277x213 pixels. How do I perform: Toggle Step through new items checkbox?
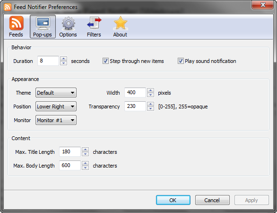coord(105,61)
